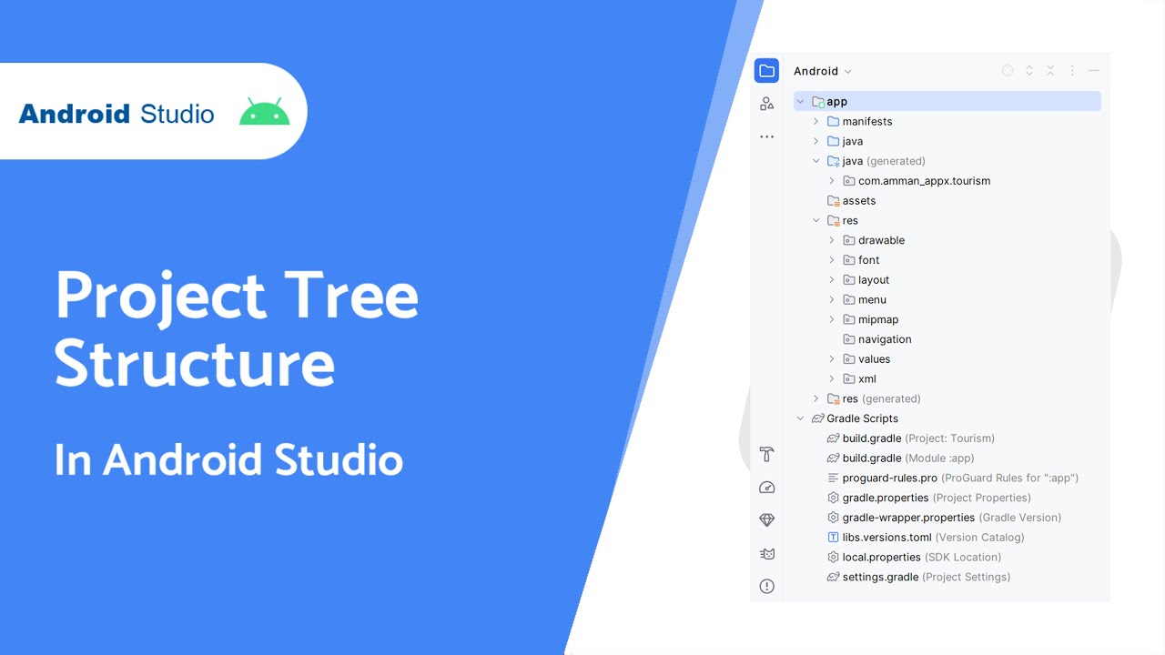Click the Collapse All arrows icon
1165x655 pixels.
pos(1050,71)
